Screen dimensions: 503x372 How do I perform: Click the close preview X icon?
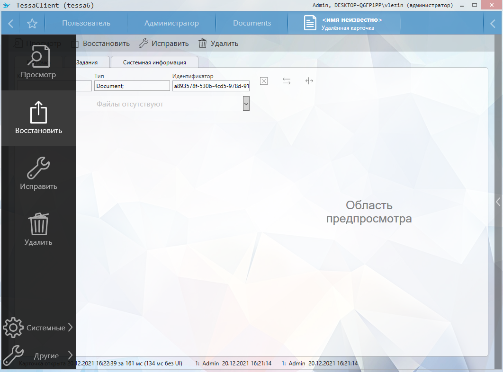click(264, 81)
